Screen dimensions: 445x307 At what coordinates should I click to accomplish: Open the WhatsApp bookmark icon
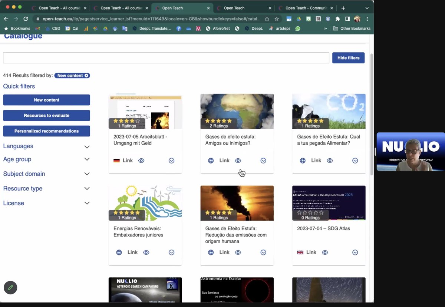point(298,29)
